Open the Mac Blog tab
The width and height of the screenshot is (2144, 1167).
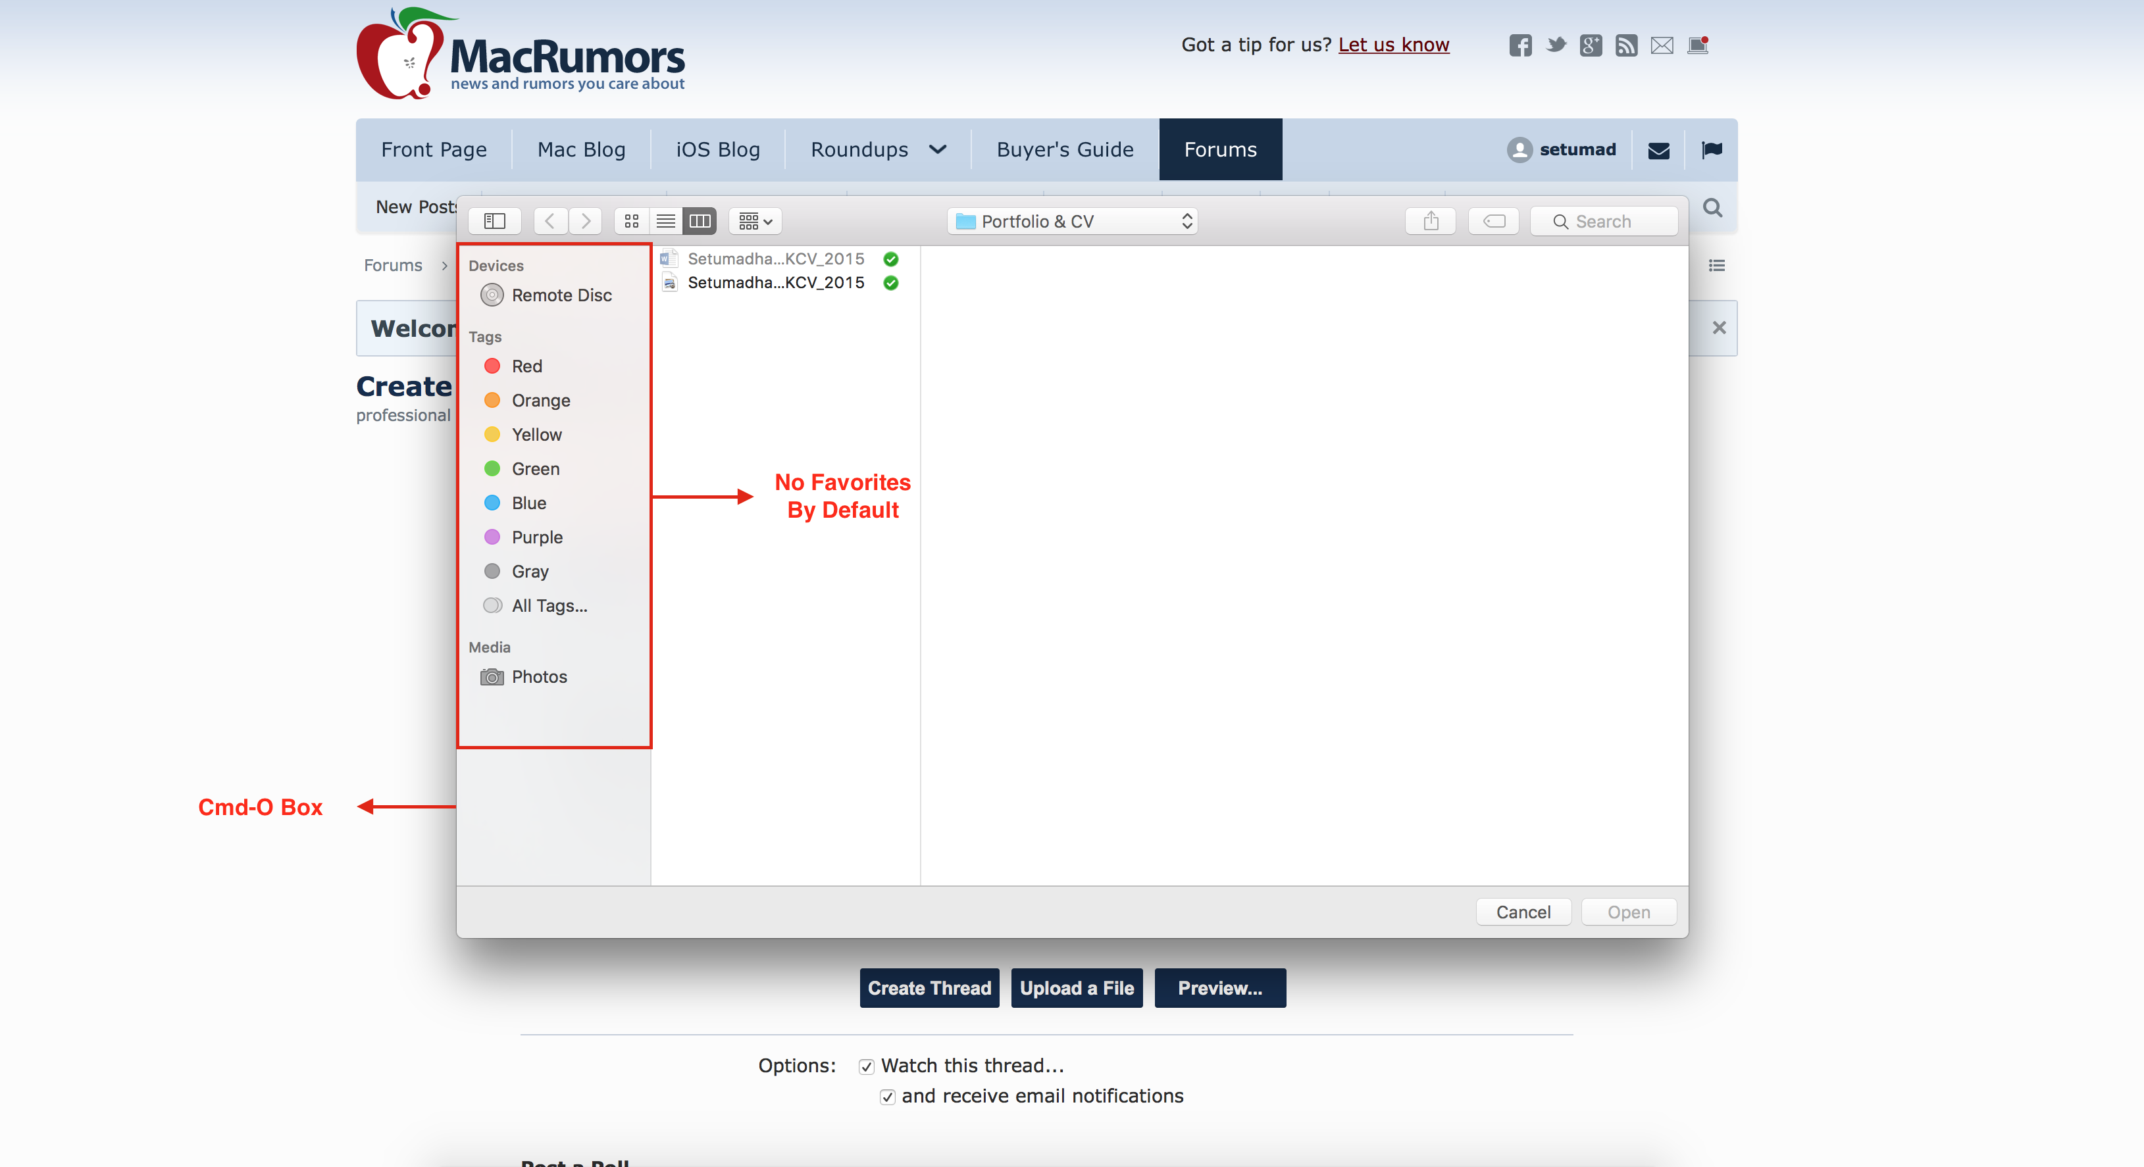coord(581,150)
